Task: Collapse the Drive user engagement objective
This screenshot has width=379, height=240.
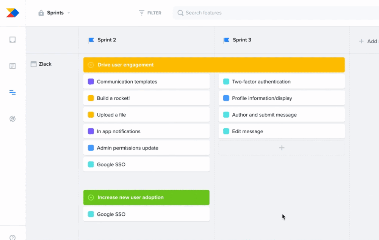Action: (91, 65)
